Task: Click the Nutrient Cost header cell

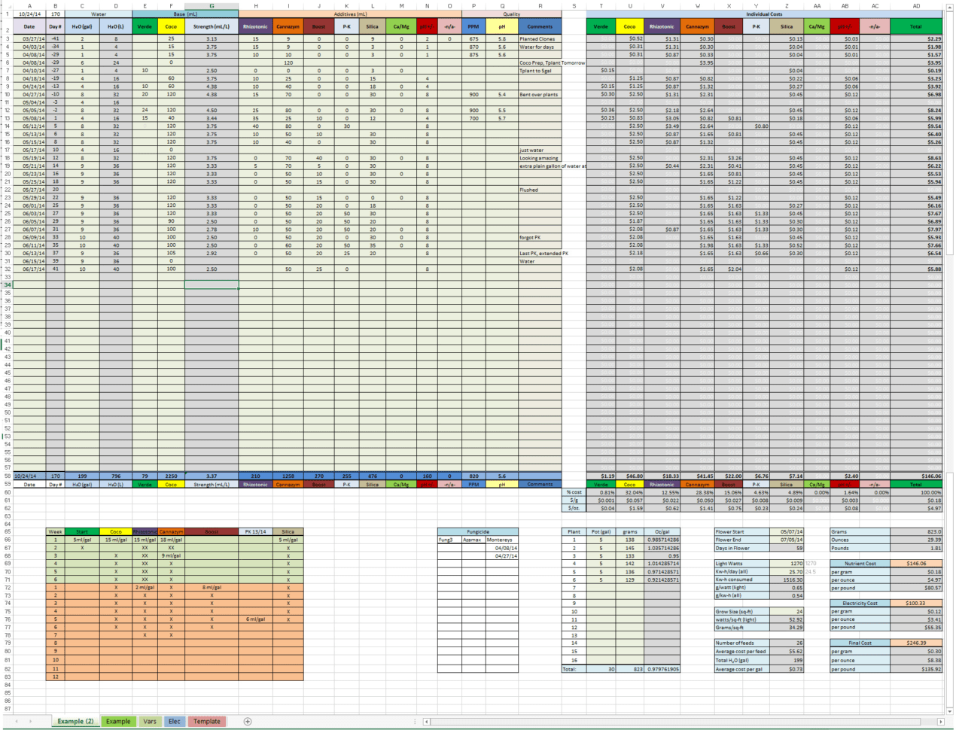Action: click(860, 563)
